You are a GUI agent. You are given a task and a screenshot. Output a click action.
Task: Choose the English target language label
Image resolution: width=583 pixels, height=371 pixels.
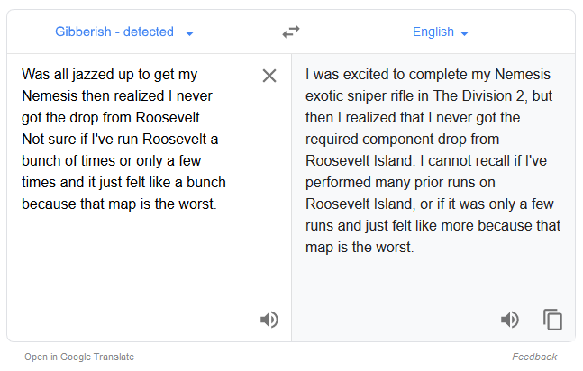point(433,32)
